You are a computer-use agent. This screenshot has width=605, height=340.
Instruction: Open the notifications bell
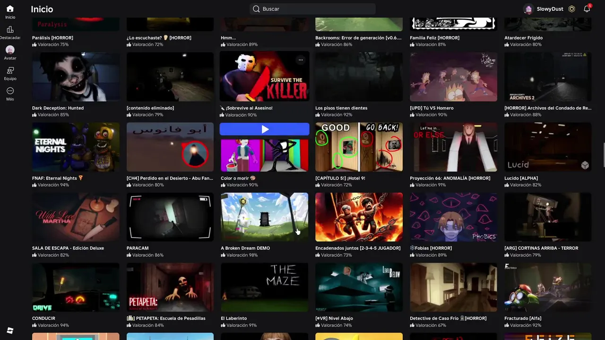(587, 9)
